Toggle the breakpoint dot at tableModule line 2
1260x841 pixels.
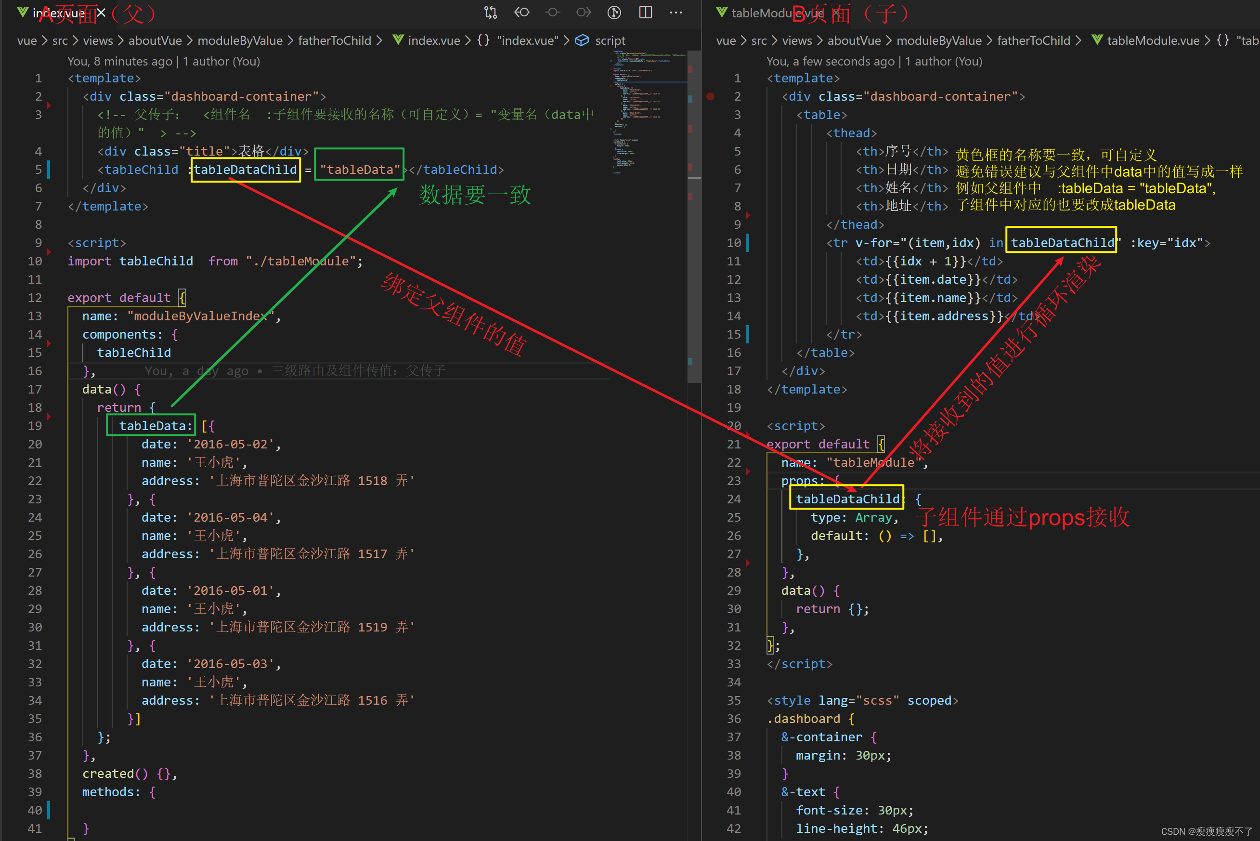711,96
